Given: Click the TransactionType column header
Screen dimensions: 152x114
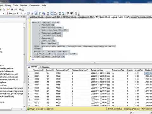Looking at the screenshot, I should click(x=118, y=70).
